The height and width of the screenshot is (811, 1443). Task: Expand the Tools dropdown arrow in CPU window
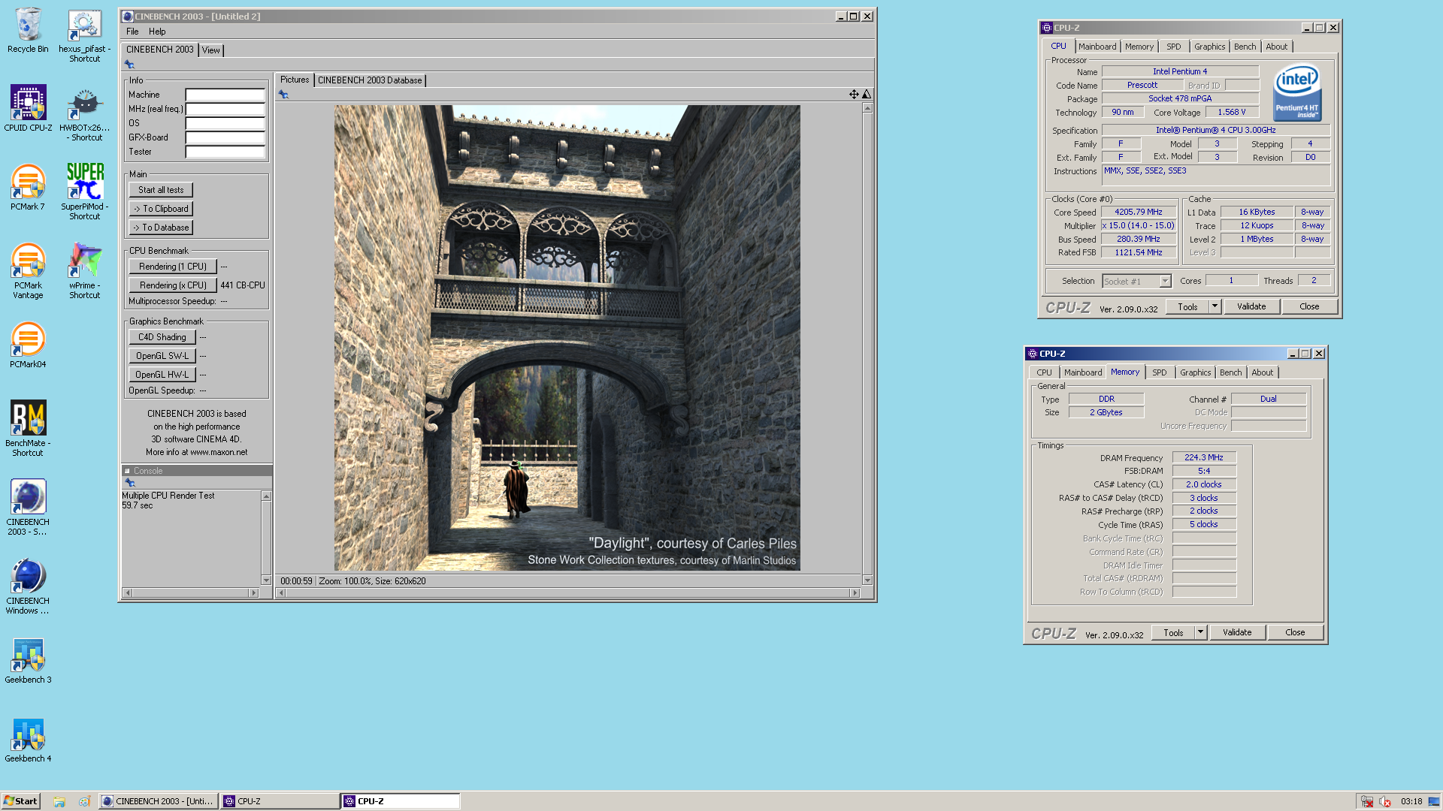tap(1215, 306)
